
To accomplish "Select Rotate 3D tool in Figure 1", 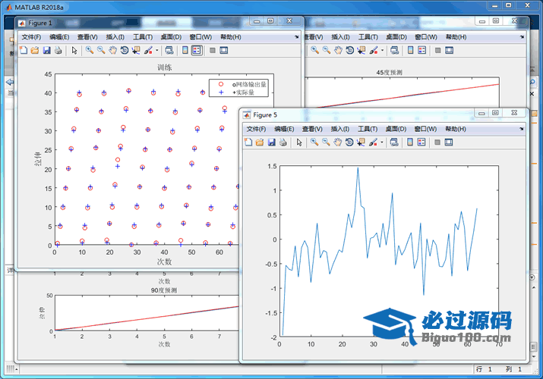I will 125,51.
